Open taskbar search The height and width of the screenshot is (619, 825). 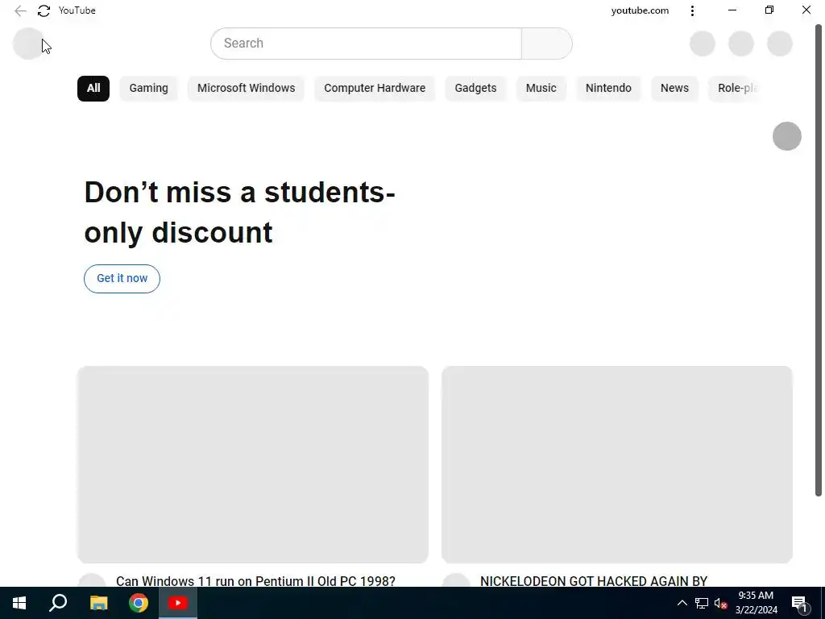tap(58, 603)
